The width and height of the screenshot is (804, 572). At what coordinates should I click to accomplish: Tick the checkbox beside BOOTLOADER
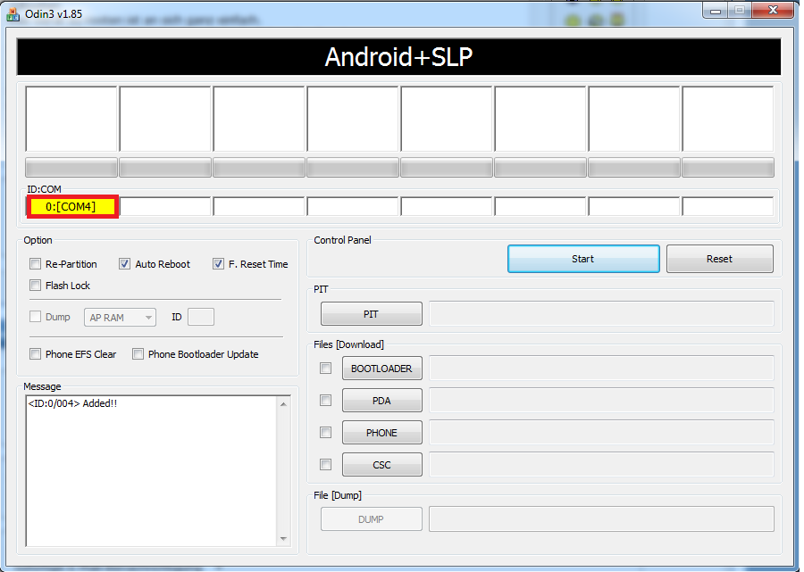pos(325,369)
